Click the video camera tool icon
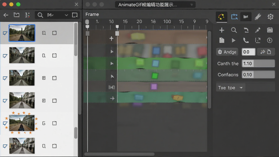 [246, 17]
